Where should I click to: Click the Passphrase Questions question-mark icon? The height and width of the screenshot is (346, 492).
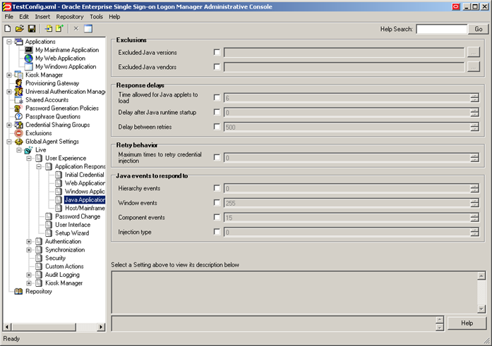click(x=19, y=116)
